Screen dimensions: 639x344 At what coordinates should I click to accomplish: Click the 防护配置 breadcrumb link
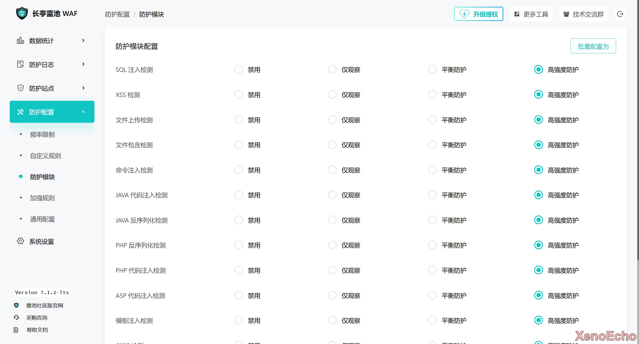click(117, 14)
